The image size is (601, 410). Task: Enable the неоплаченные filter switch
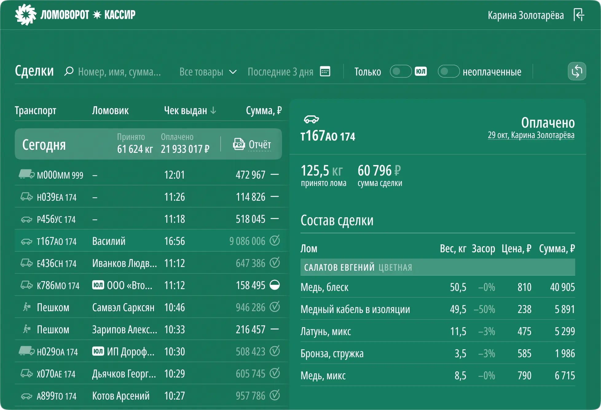tap(449, 72)
